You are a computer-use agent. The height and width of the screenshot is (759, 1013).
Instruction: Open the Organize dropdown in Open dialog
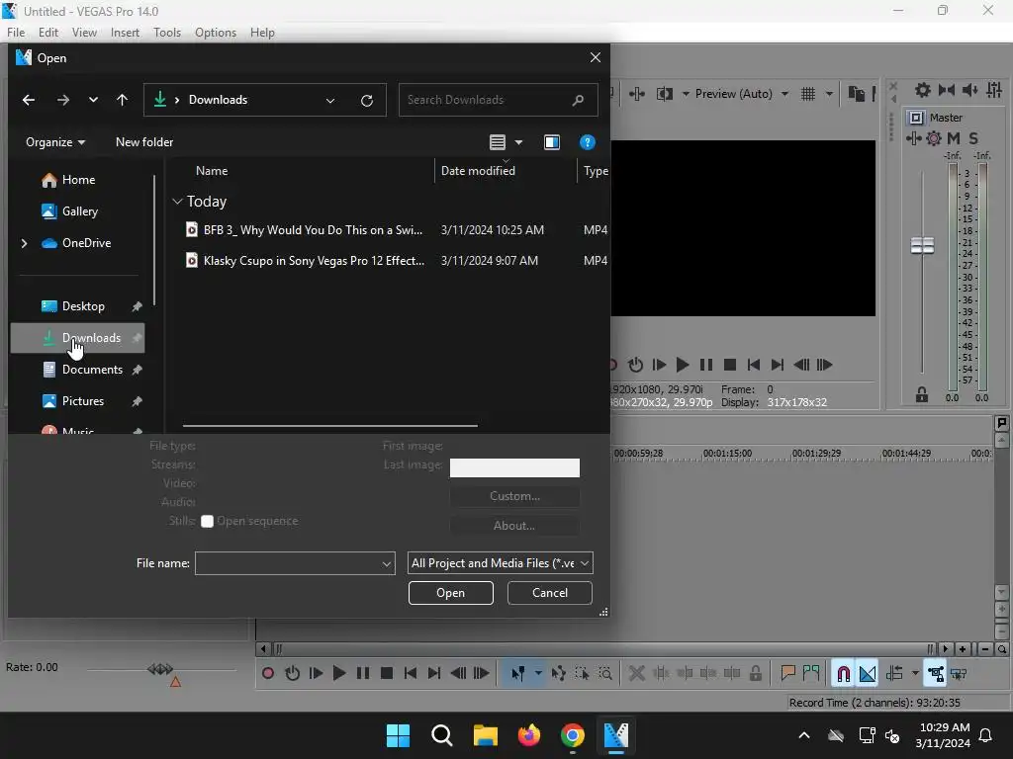click(x=55, y=142)
